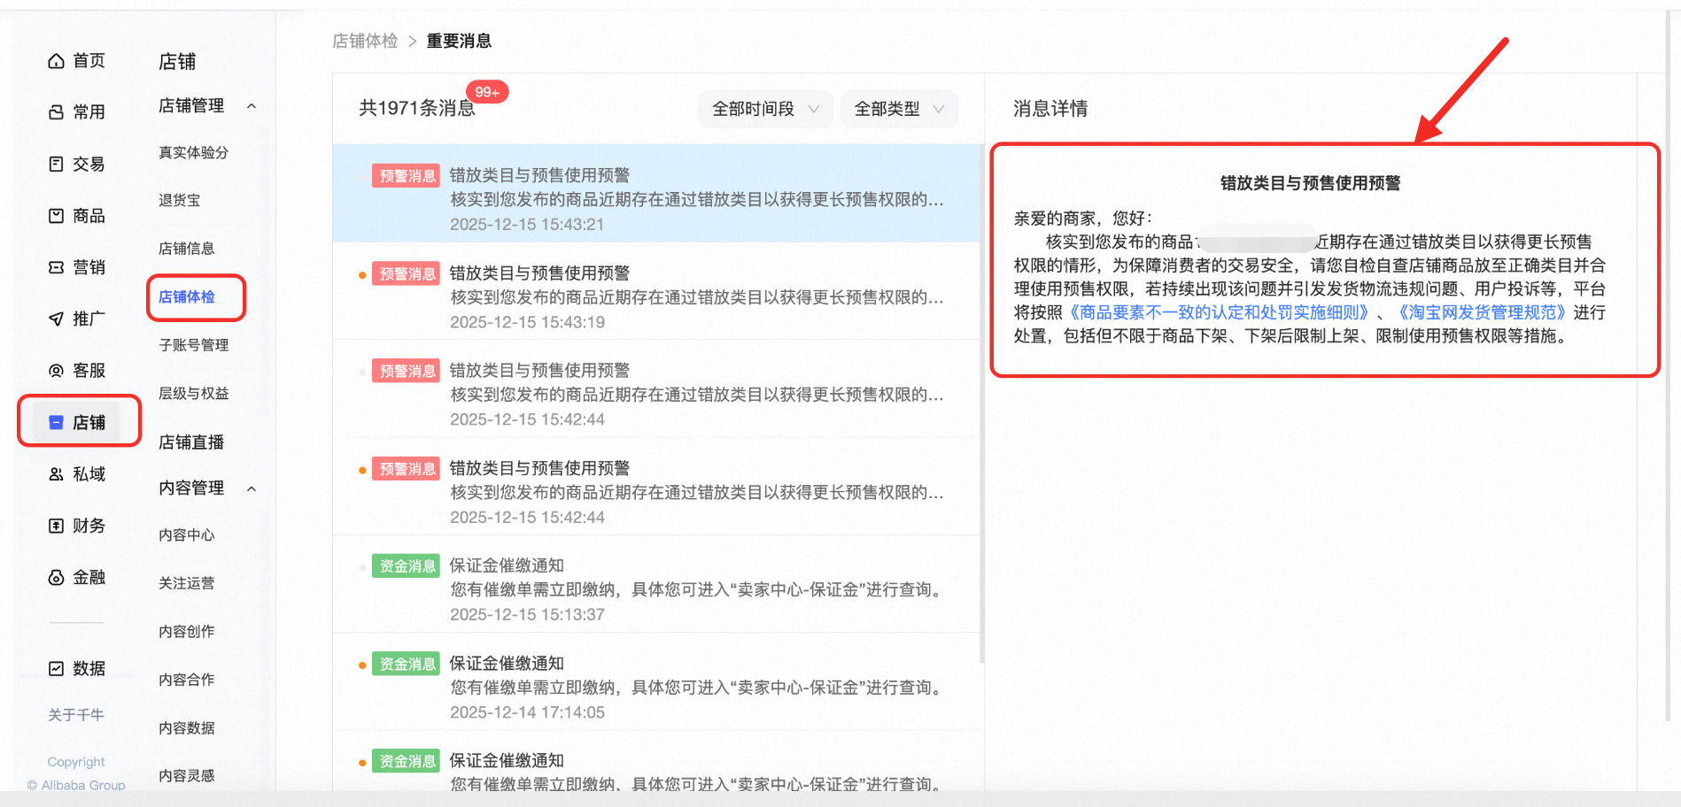Click the 关于千牛 link
1681x807 pixels.
pyautogui.click(x=76, y=714)
